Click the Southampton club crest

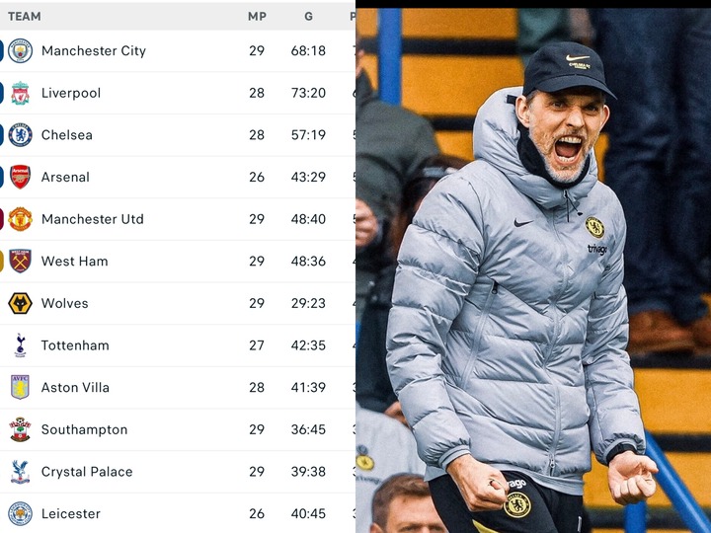pyautogui.click(x=20, y=429)
